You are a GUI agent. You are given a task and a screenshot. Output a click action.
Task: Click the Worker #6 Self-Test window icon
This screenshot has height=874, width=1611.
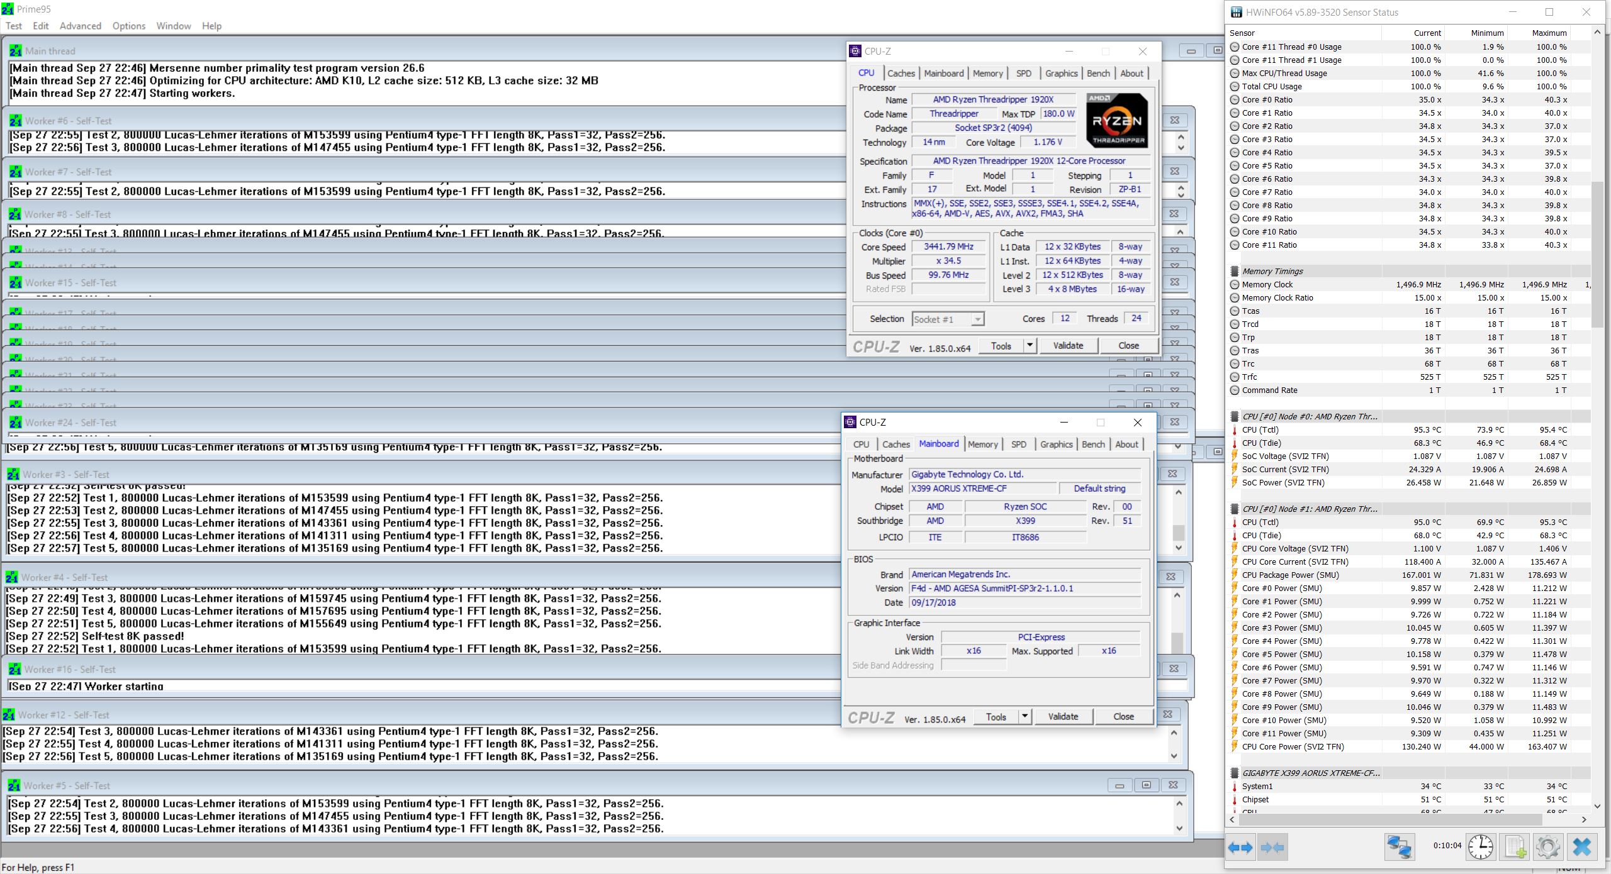15,121
